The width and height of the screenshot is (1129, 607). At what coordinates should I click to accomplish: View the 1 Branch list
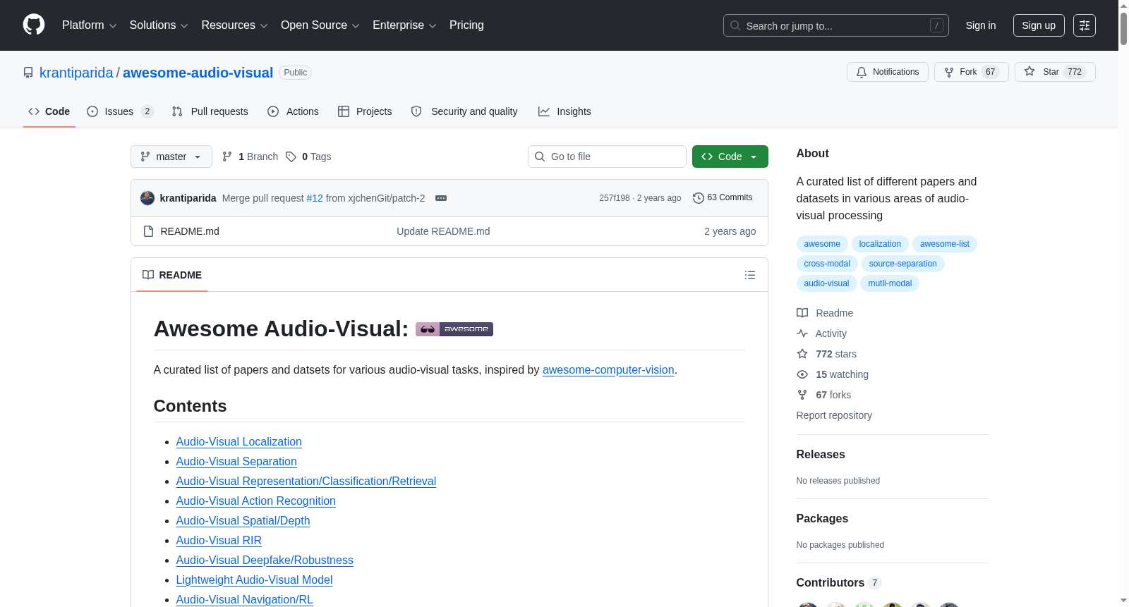[x=250, y=157]
